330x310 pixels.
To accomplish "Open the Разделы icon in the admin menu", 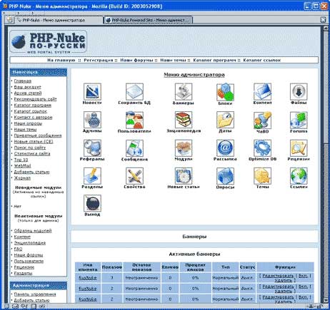I will click(x=92, y=176).
